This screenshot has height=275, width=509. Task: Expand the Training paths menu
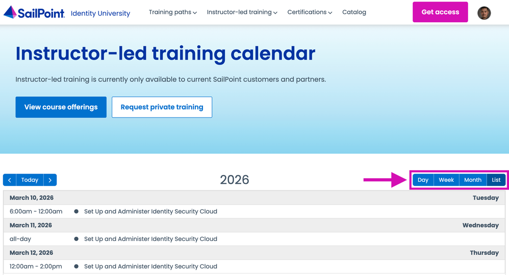(x=173, y=12)
